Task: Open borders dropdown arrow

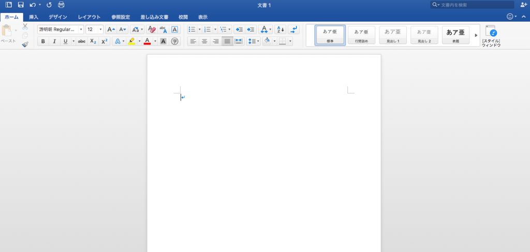Action: click(x=290, y=41)
